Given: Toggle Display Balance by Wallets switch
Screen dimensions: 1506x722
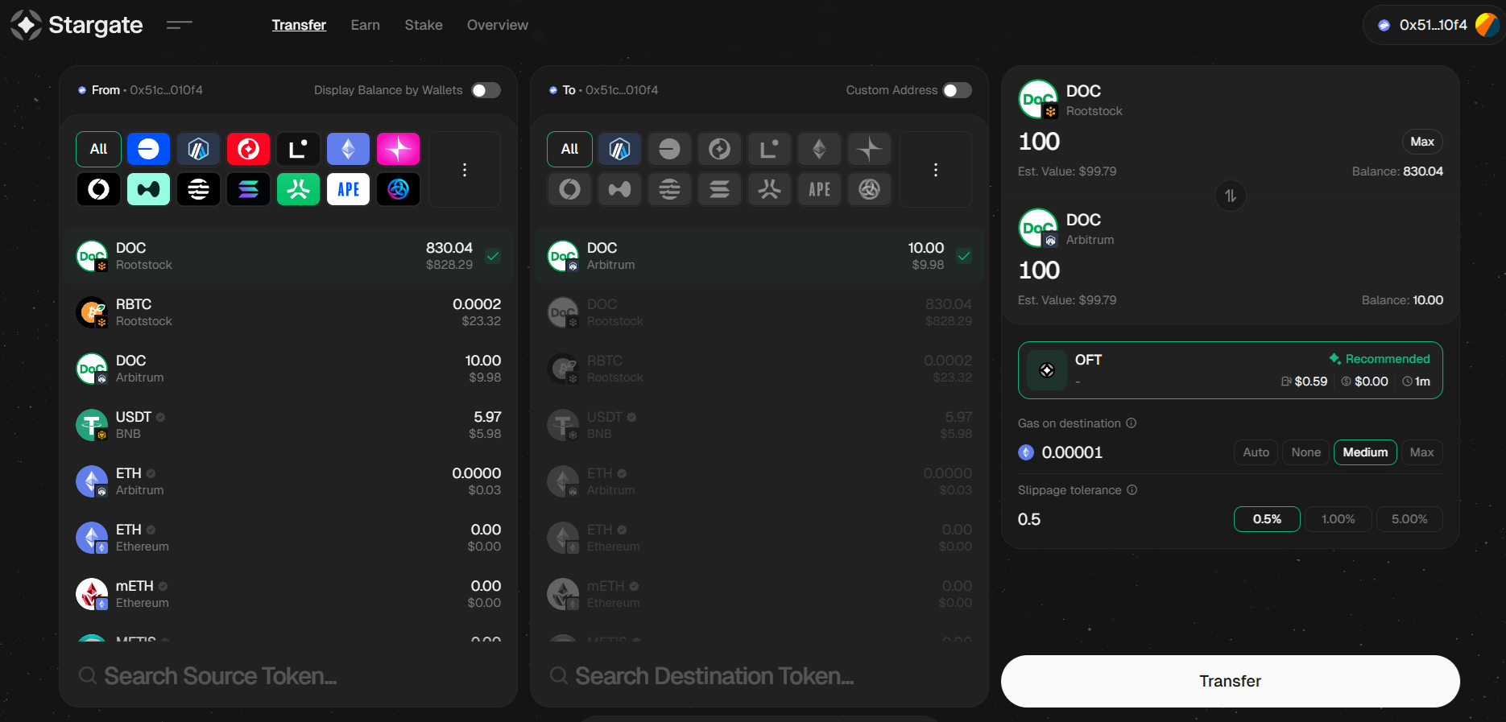Looking at the screenshot, I should pos(486,90).
